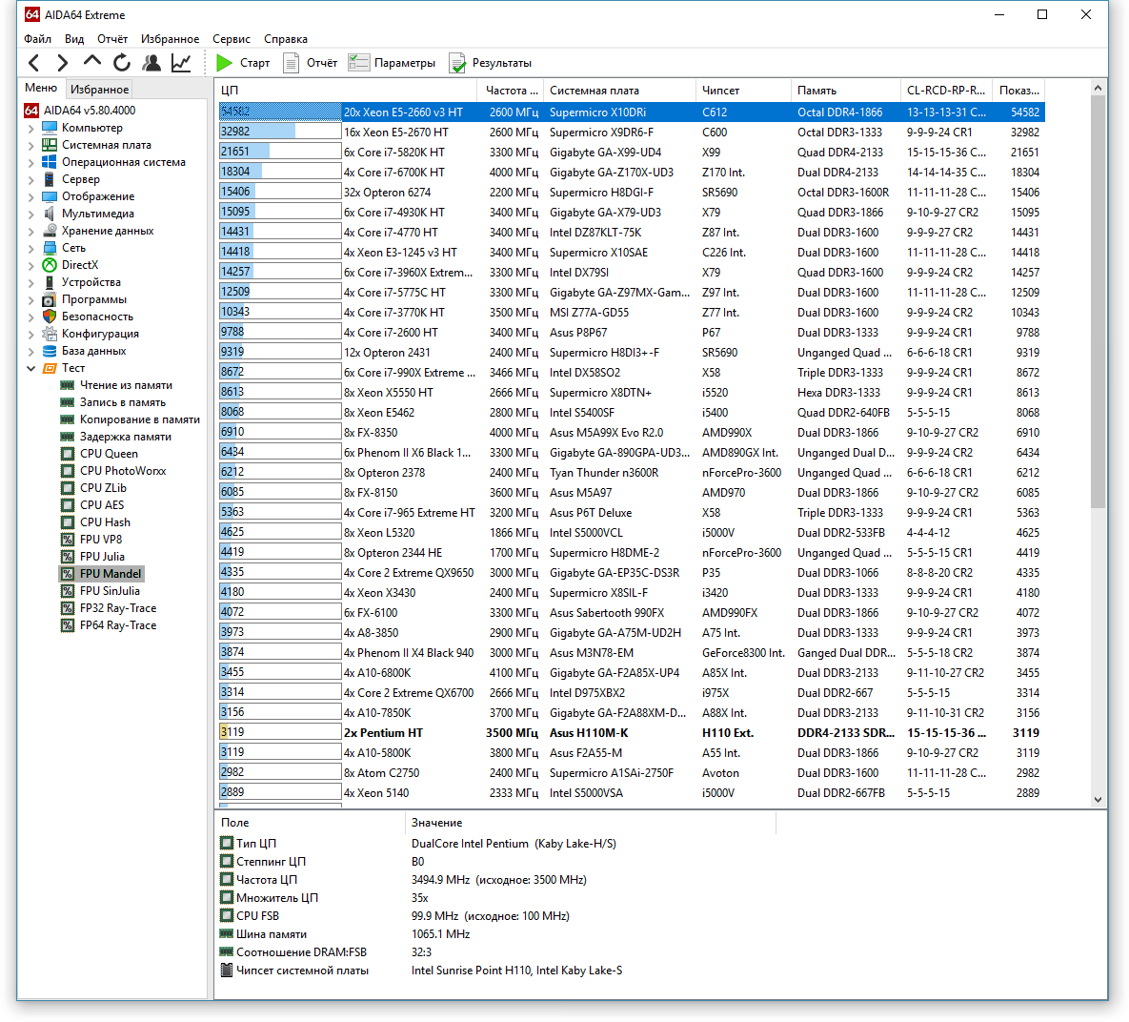This screenshot has height=1022, width=1129.
Task: Select the FPU SinJulia test item
Action: [x=110, y=591]
